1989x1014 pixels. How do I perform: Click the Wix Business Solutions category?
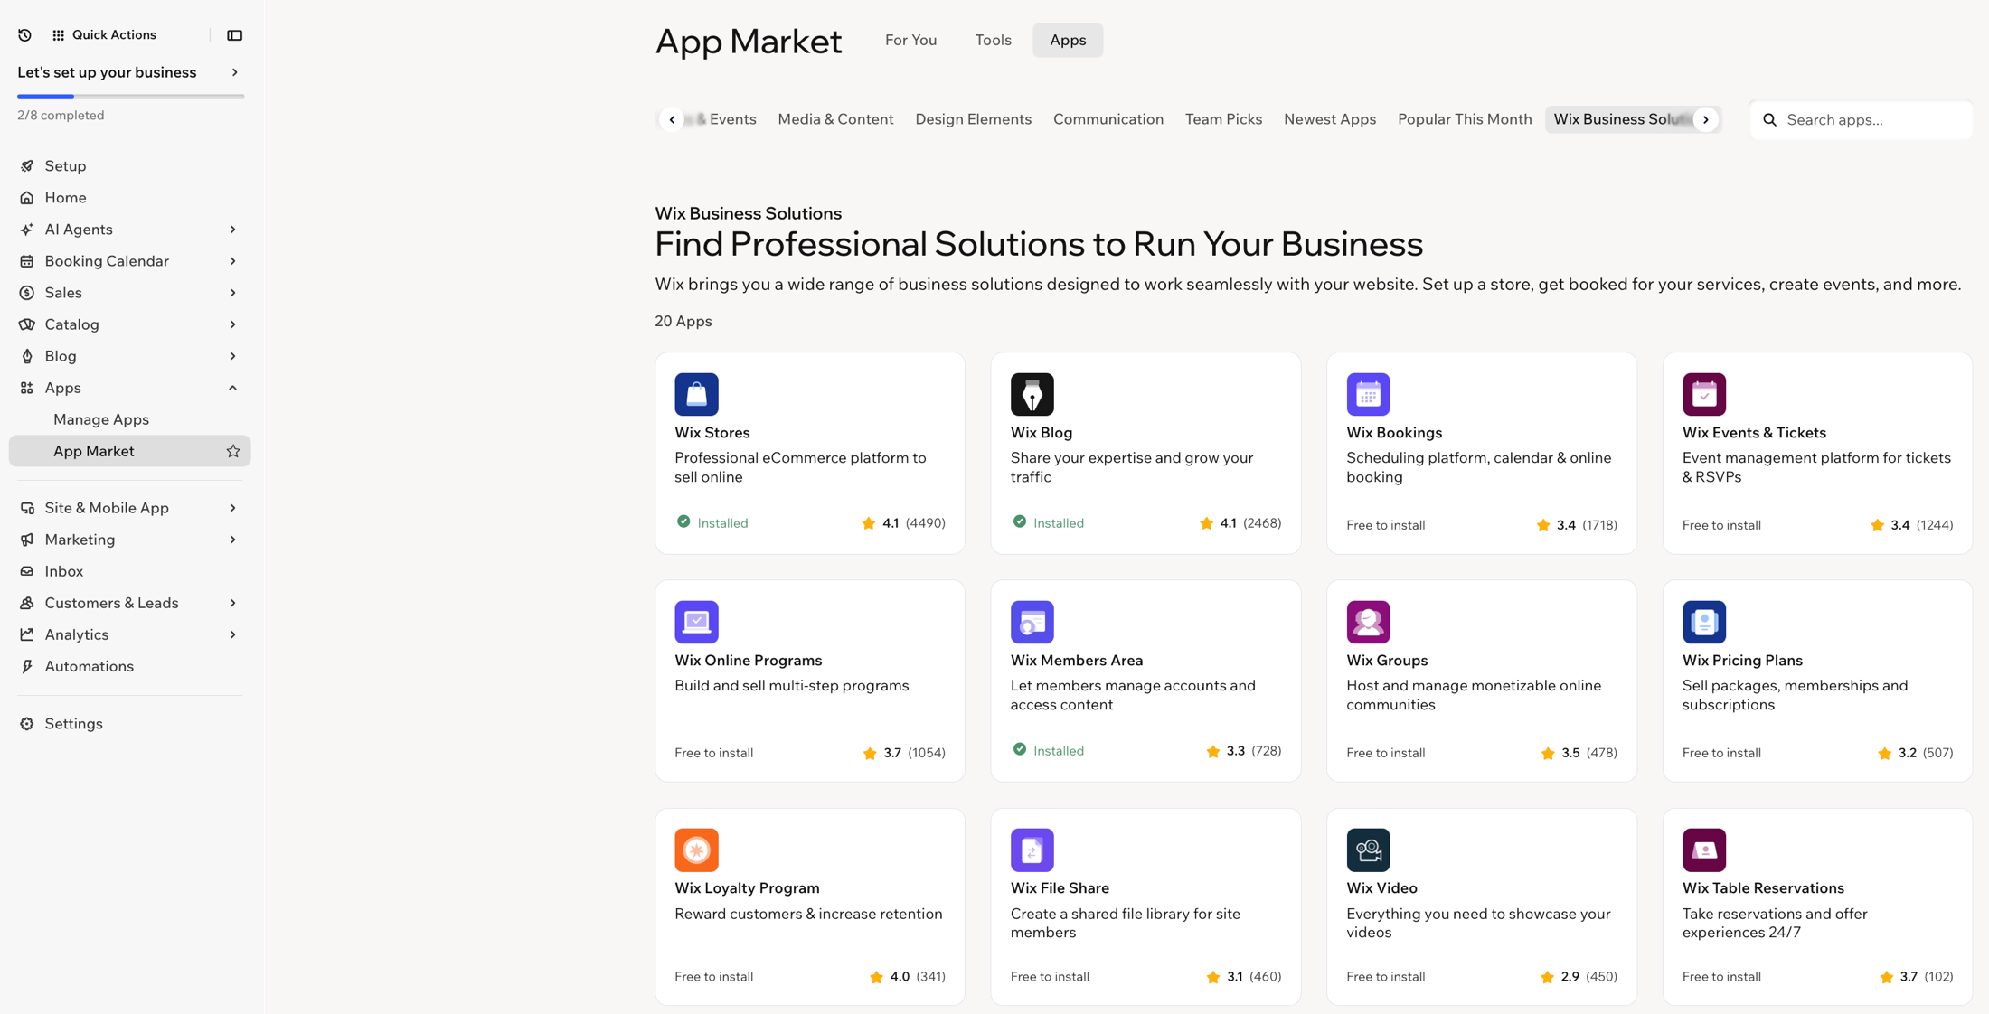pyautogui.click(x=1622, y=119)
